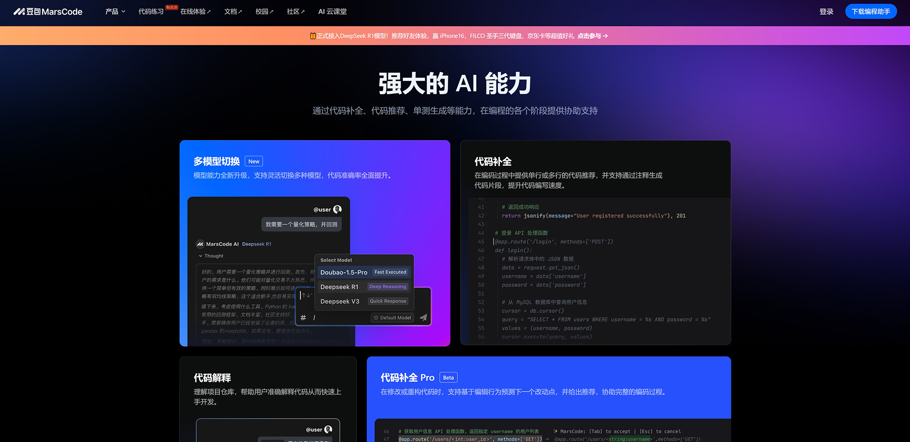The width and height of the screenshot is (910, 442).
Task: Click the 强大的 AI 能力 heading
Action: pyautogui.click(x=455, y=83)
